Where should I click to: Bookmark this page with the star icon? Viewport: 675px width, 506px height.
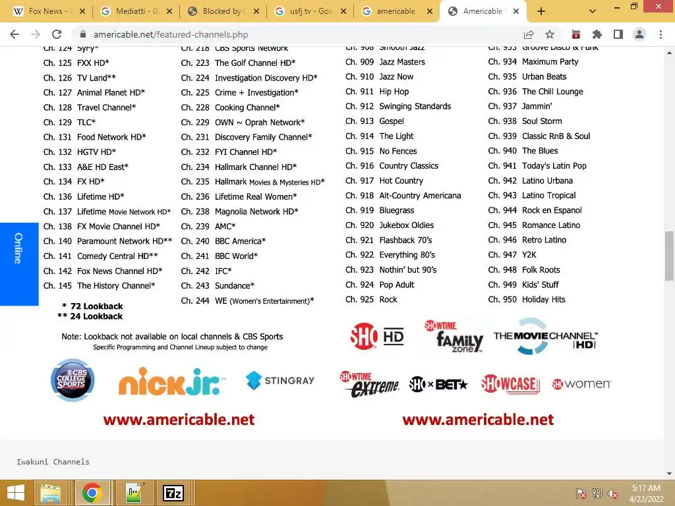(550, 34)
